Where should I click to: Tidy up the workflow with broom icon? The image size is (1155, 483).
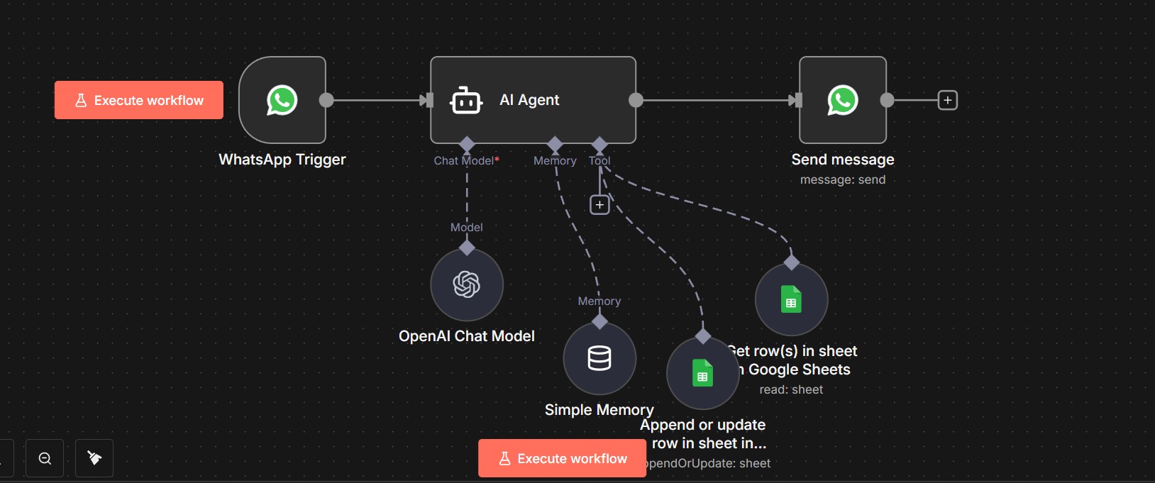[94, 458]
